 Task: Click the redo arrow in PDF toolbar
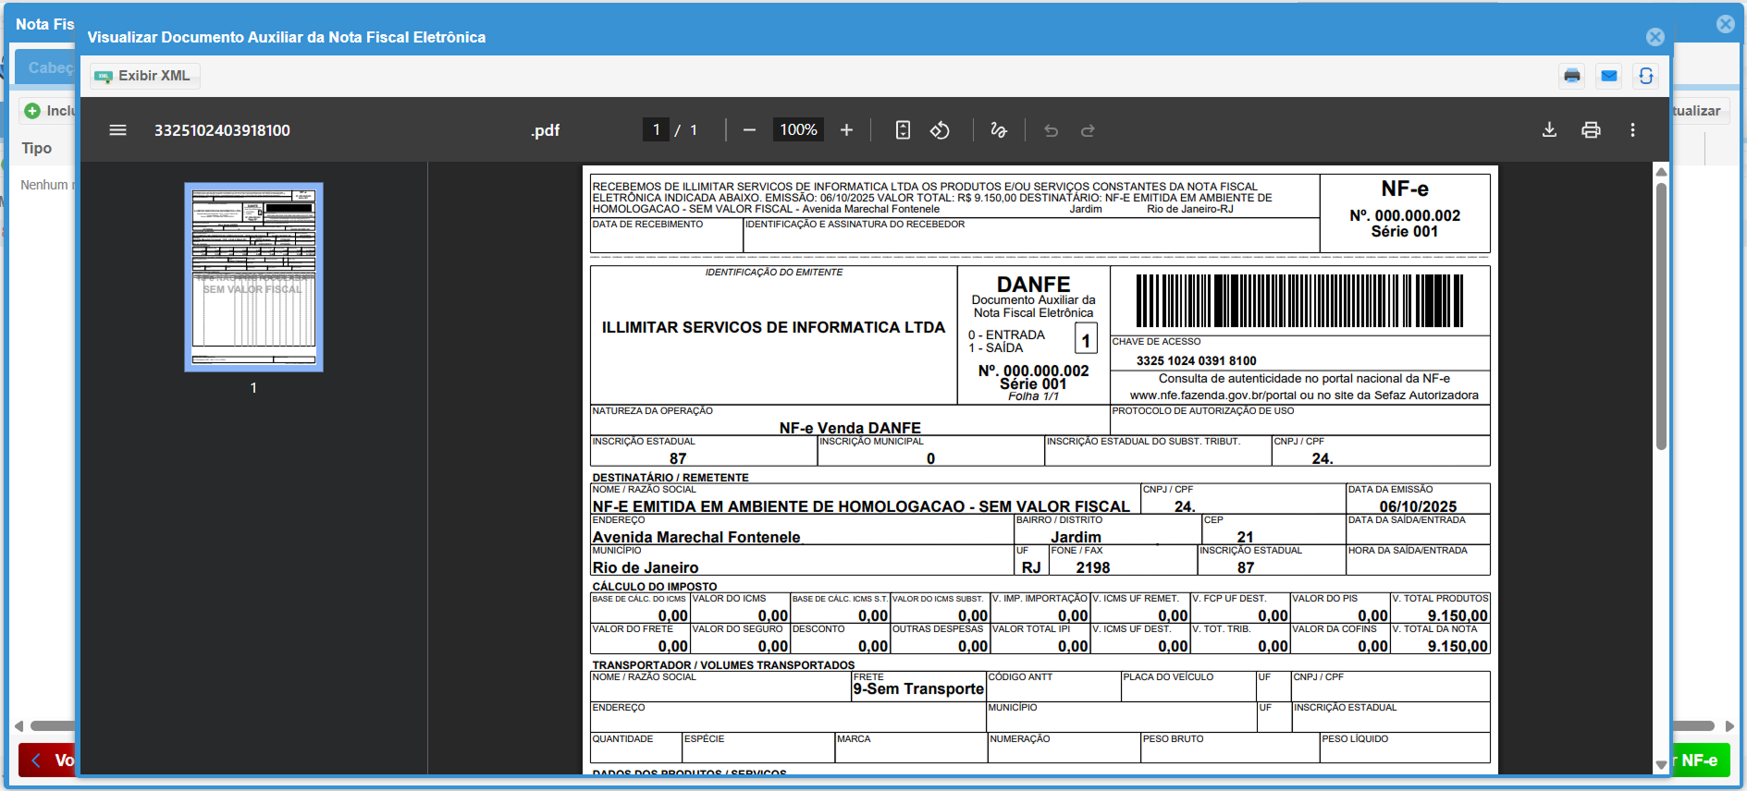click(x=1088, y=130)
